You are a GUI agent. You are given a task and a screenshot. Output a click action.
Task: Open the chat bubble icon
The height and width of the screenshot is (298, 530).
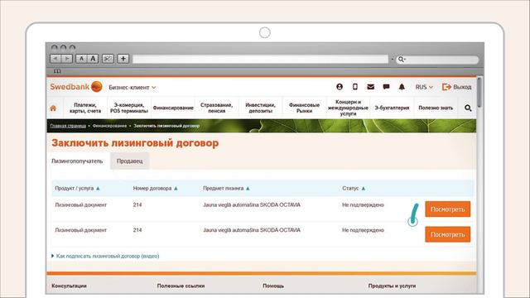click(x=386, y=87)
